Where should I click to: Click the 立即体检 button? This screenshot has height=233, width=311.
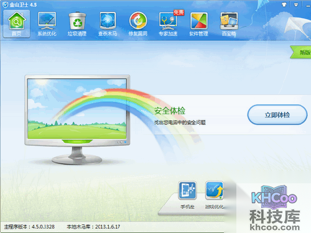pyautogui.click(x=277, y=115)
